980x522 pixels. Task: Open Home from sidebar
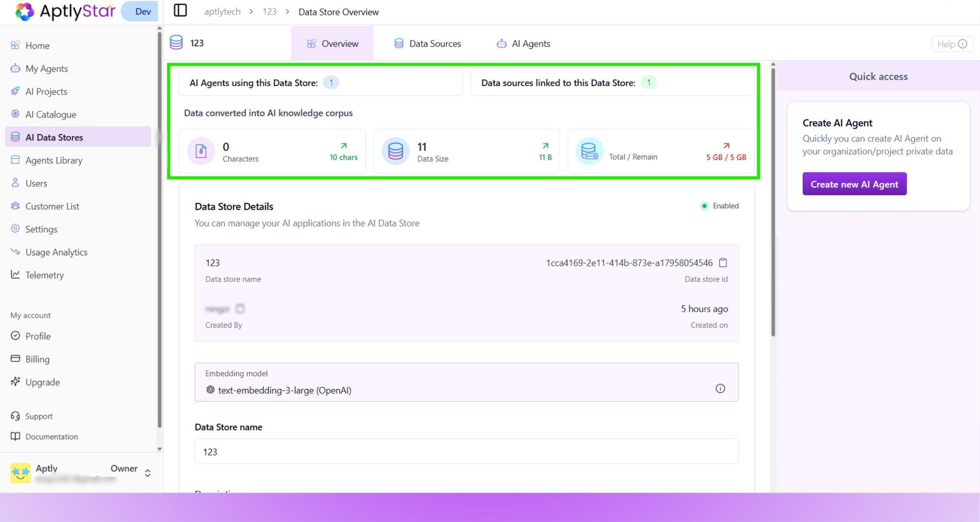click(x=78, y=45)
